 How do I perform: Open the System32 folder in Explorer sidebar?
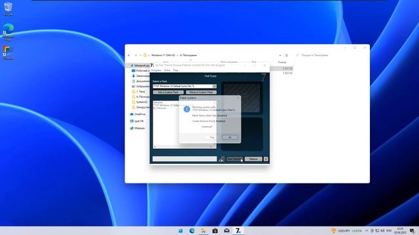point(139,102)
